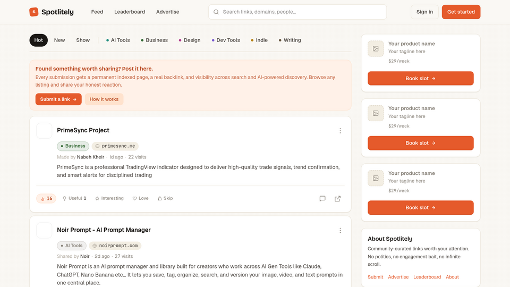The width and height of the screenshot is (510, 287).
Task: Click the Spotlitely logo icon
Action: tap(34, 12)
